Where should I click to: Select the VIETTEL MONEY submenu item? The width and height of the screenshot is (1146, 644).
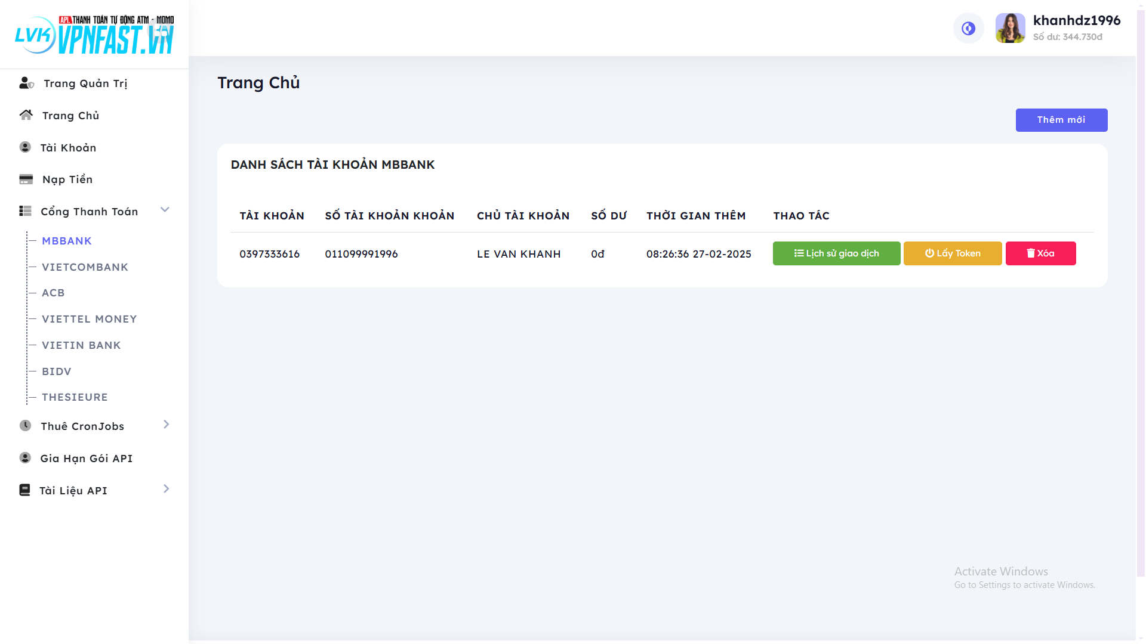(89, 319)
